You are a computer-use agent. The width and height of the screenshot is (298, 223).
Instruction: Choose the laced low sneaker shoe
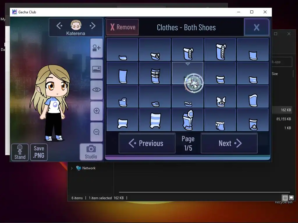point(155,49)
